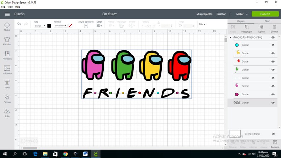Open the Ruta Cortar dropdown

coord(40,26)
